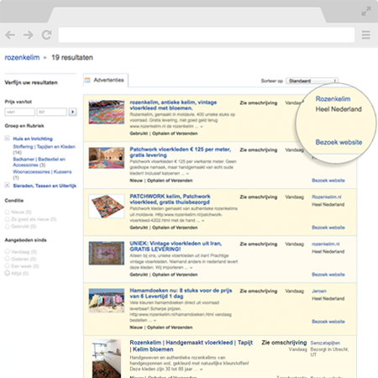Viewport: 378px width, 378px height.
Task: Expand Sieraden, Tassen en Uiterlijk category
Action: click(x=8, y=186)
